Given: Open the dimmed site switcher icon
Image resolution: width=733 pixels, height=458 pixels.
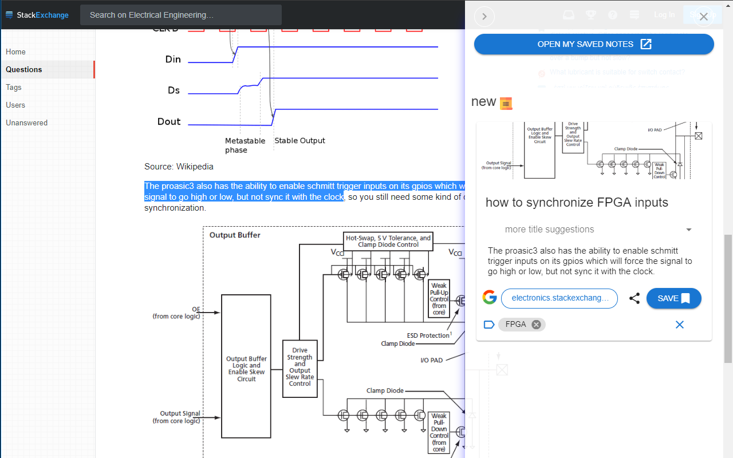Looking at the screenshot, I should [635, 15].
